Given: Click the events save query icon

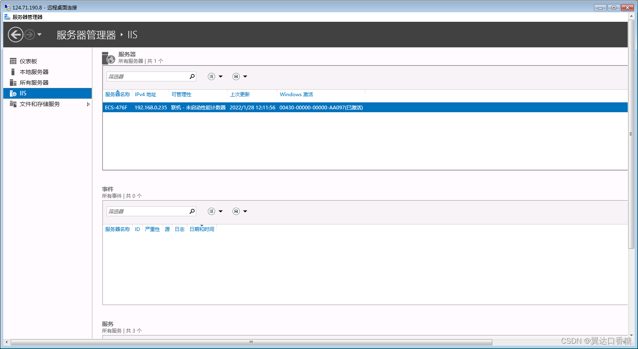Looking at the screenshot, I should [x=236, y=211].
